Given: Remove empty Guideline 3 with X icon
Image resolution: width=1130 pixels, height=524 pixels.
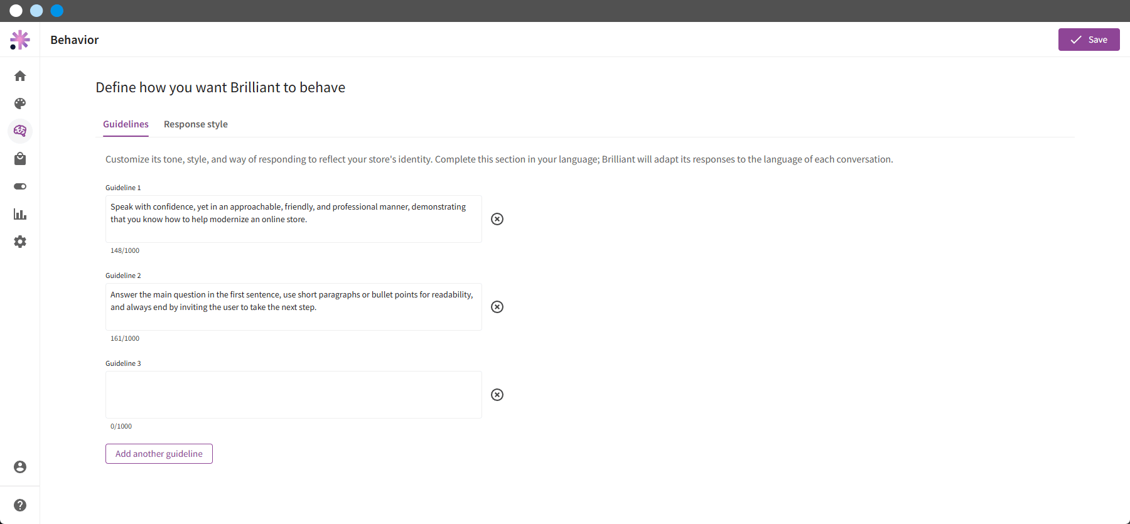Looking at the screenshot, I should click(x=497, y=395).
